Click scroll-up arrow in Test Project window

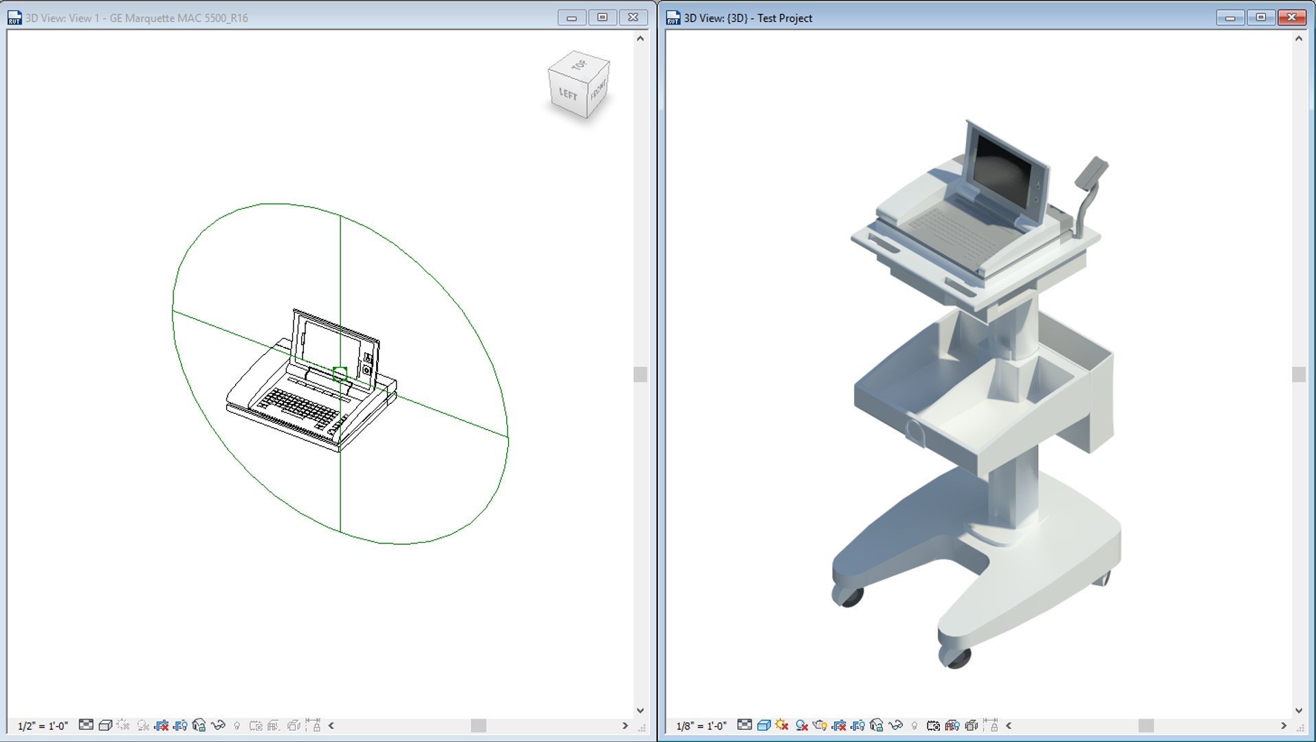[x=1298, y=38]
